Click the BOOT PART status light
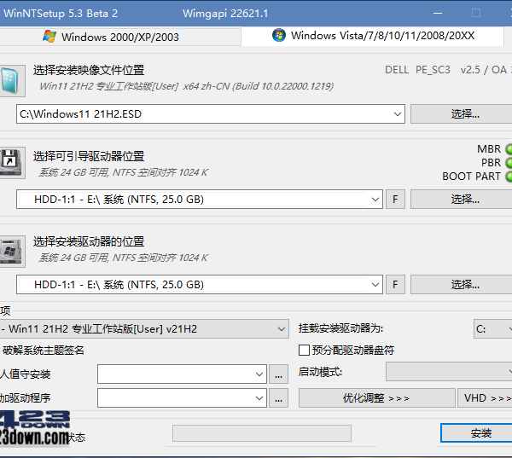512x458 pixels. [x=509, y=177]
